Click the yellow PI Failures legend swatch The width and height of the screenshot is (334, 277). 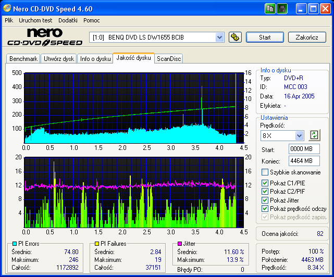pos(97,244)
